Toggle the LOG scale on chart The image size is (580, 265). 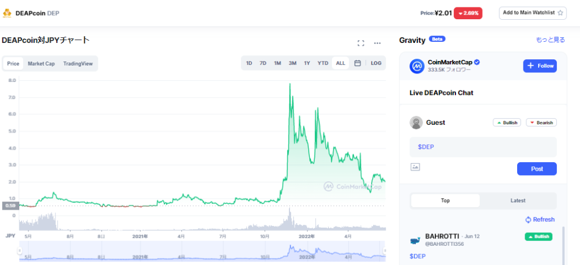point(376,63)
